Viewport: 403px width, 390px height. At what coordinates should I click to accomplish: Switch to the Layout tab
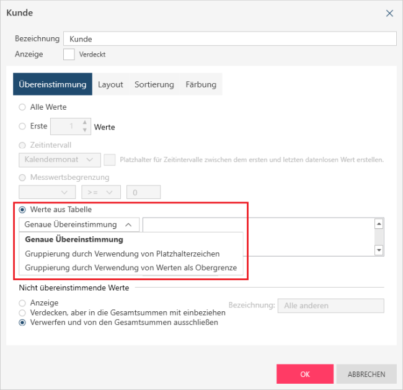click(x=110, y=84)
